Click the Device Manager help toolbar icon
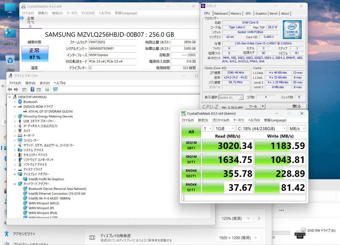This screenshot has height=245, width=340. [x=32, y=89]
